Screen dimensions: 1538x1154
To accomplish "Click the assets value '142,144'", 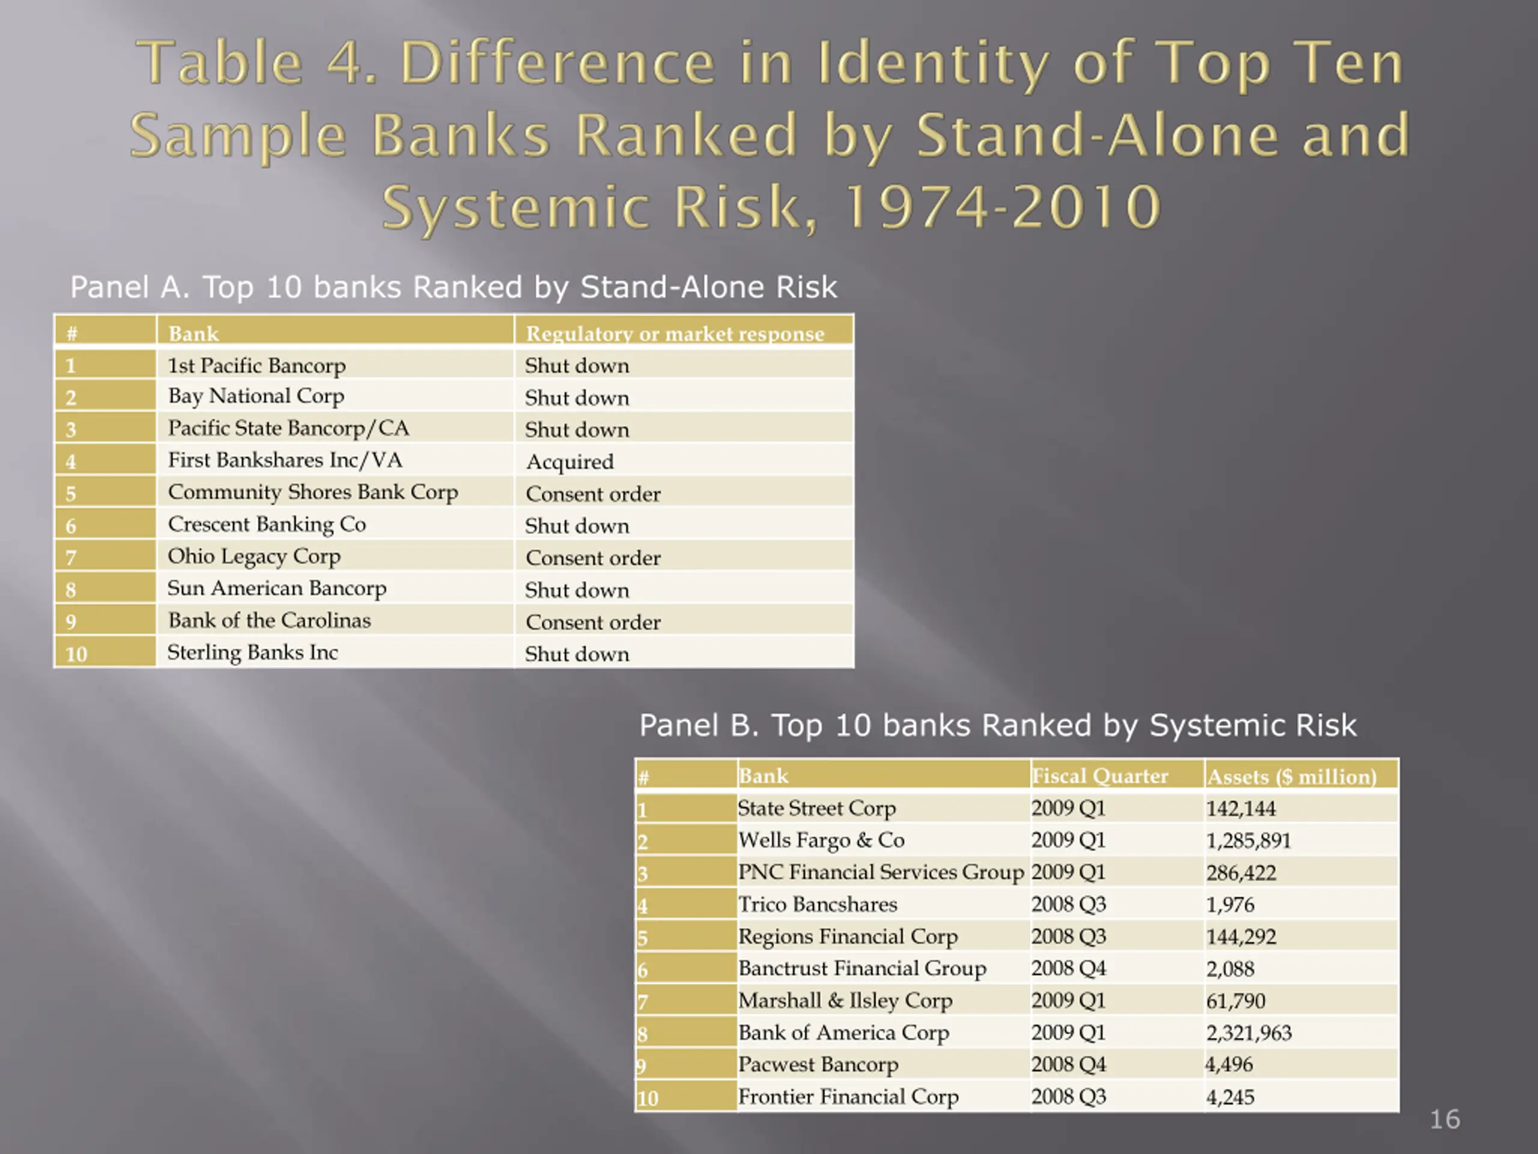I will pos(1241,809).
